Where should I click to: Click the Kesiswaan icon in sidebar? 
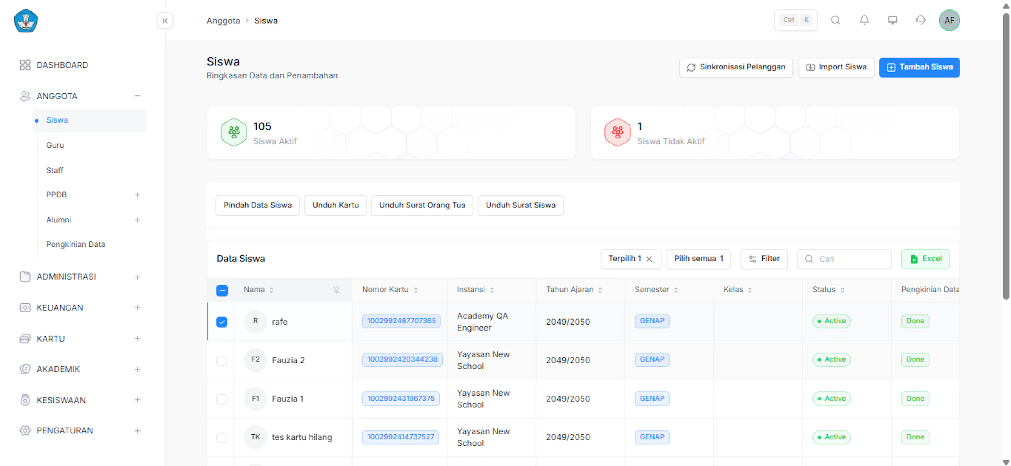pyautogui.click(x=25, y=400)
